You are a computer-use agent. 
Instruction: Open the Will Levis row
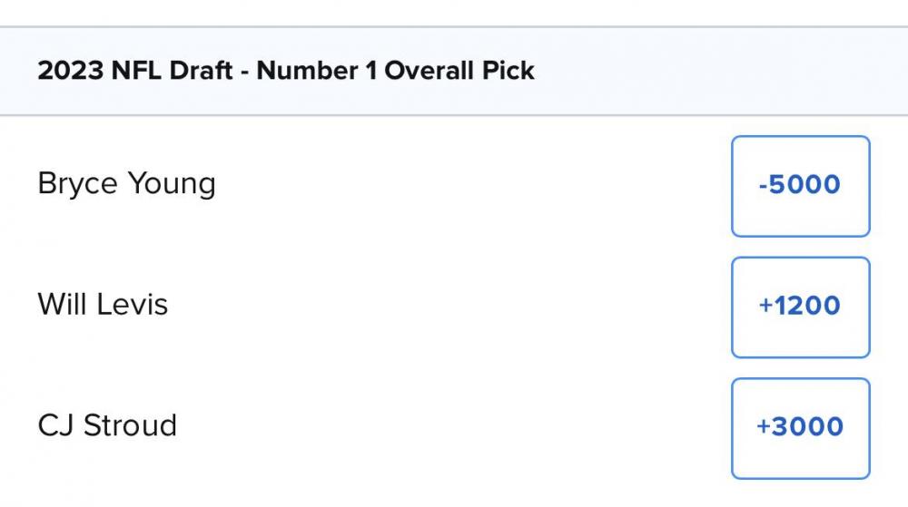point(363,306)
